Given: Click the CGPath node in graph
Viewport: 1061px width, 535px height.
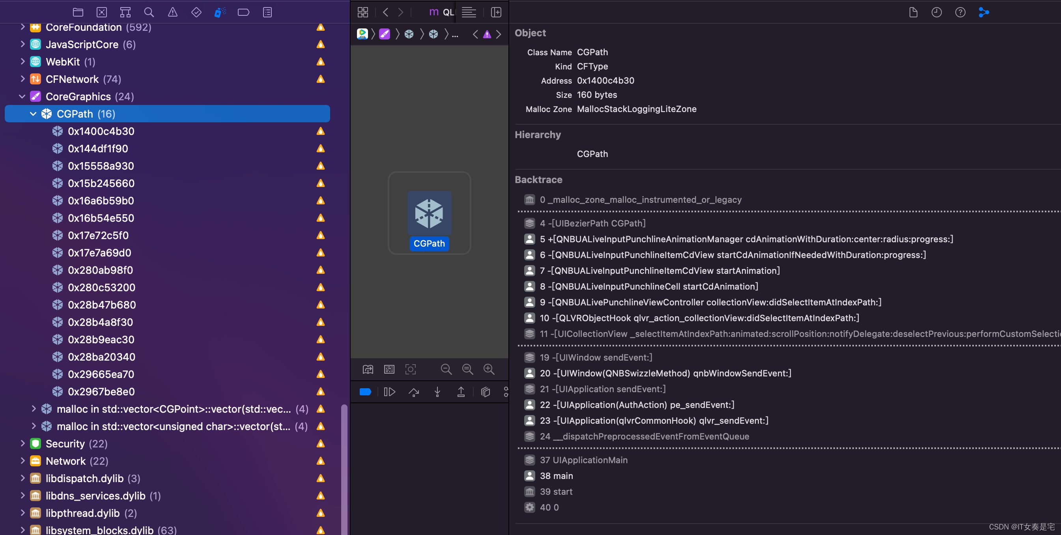Looking at the screenshot, I should (x=429, y=214).
